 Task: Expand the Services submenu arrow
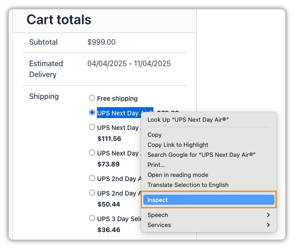(x=268, y=225)
